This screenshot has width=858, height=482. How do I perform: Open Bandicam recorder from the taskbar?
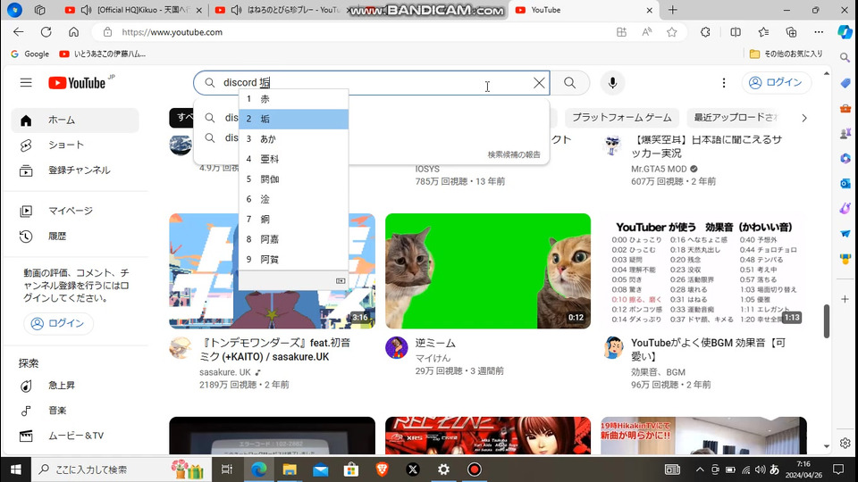point(474,470)
